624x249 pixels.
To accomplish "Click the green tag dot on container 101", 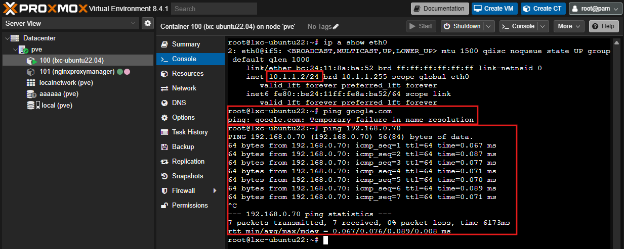I will (120, 72).
